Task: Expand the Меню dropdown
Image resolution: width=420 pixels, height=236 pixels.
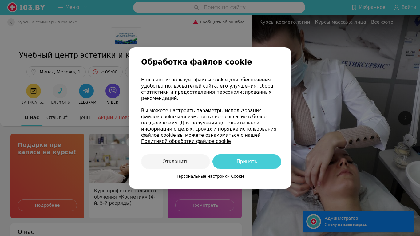Action: [73, 7]
